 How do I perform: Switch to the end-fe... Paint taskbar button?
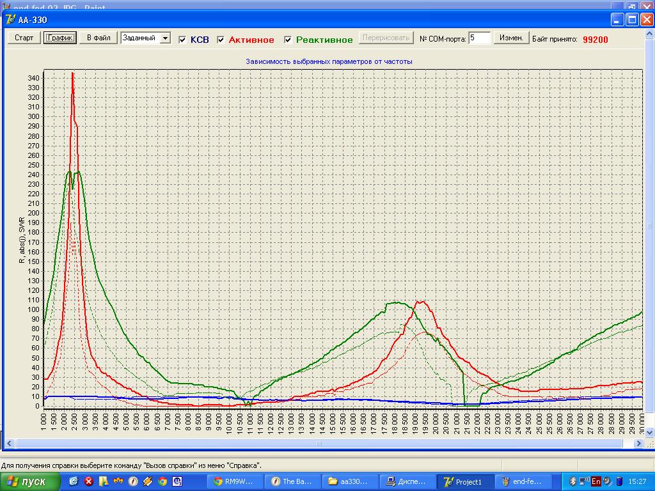pyautogui.click(x=525, y=481)
